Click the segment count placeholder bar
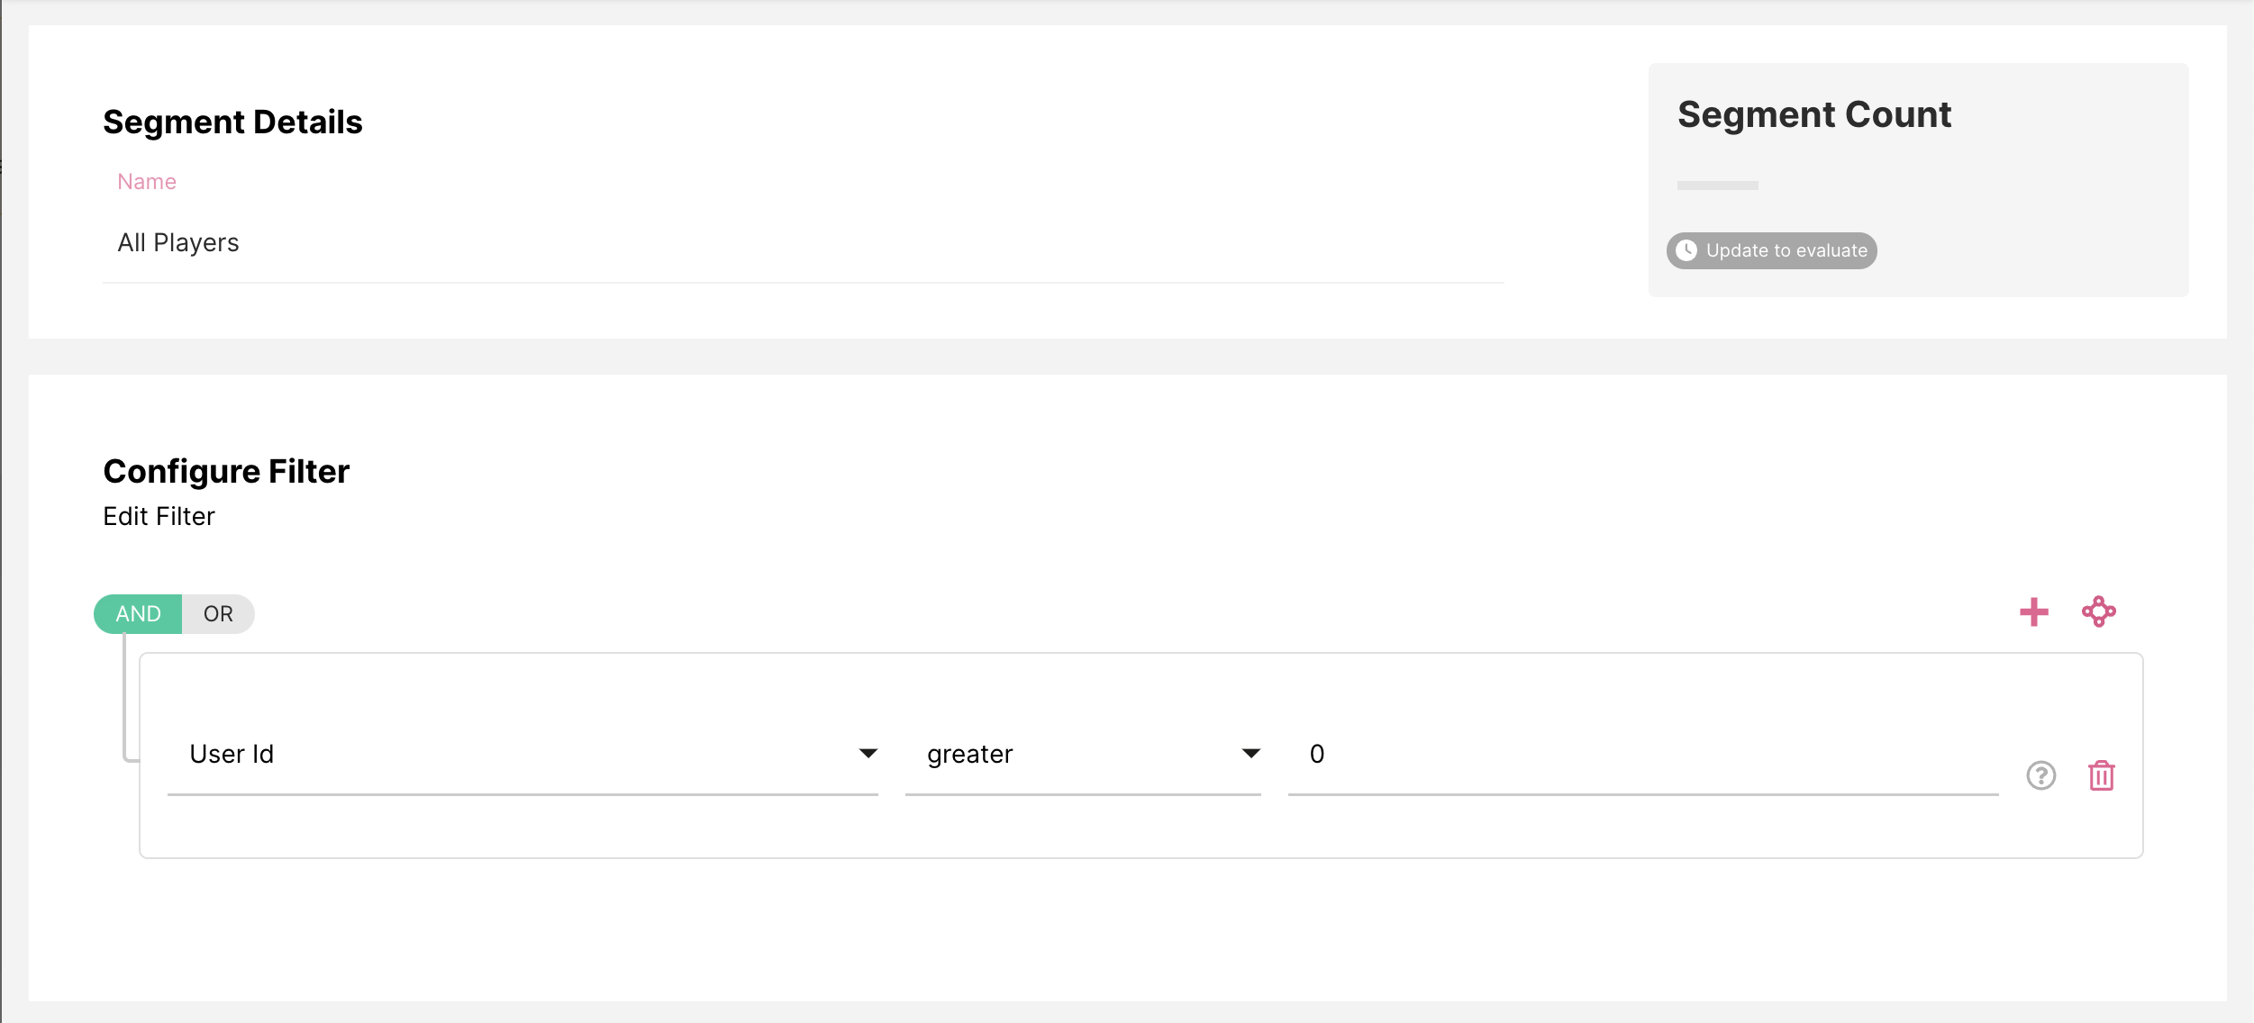 tap(1717, 186)
